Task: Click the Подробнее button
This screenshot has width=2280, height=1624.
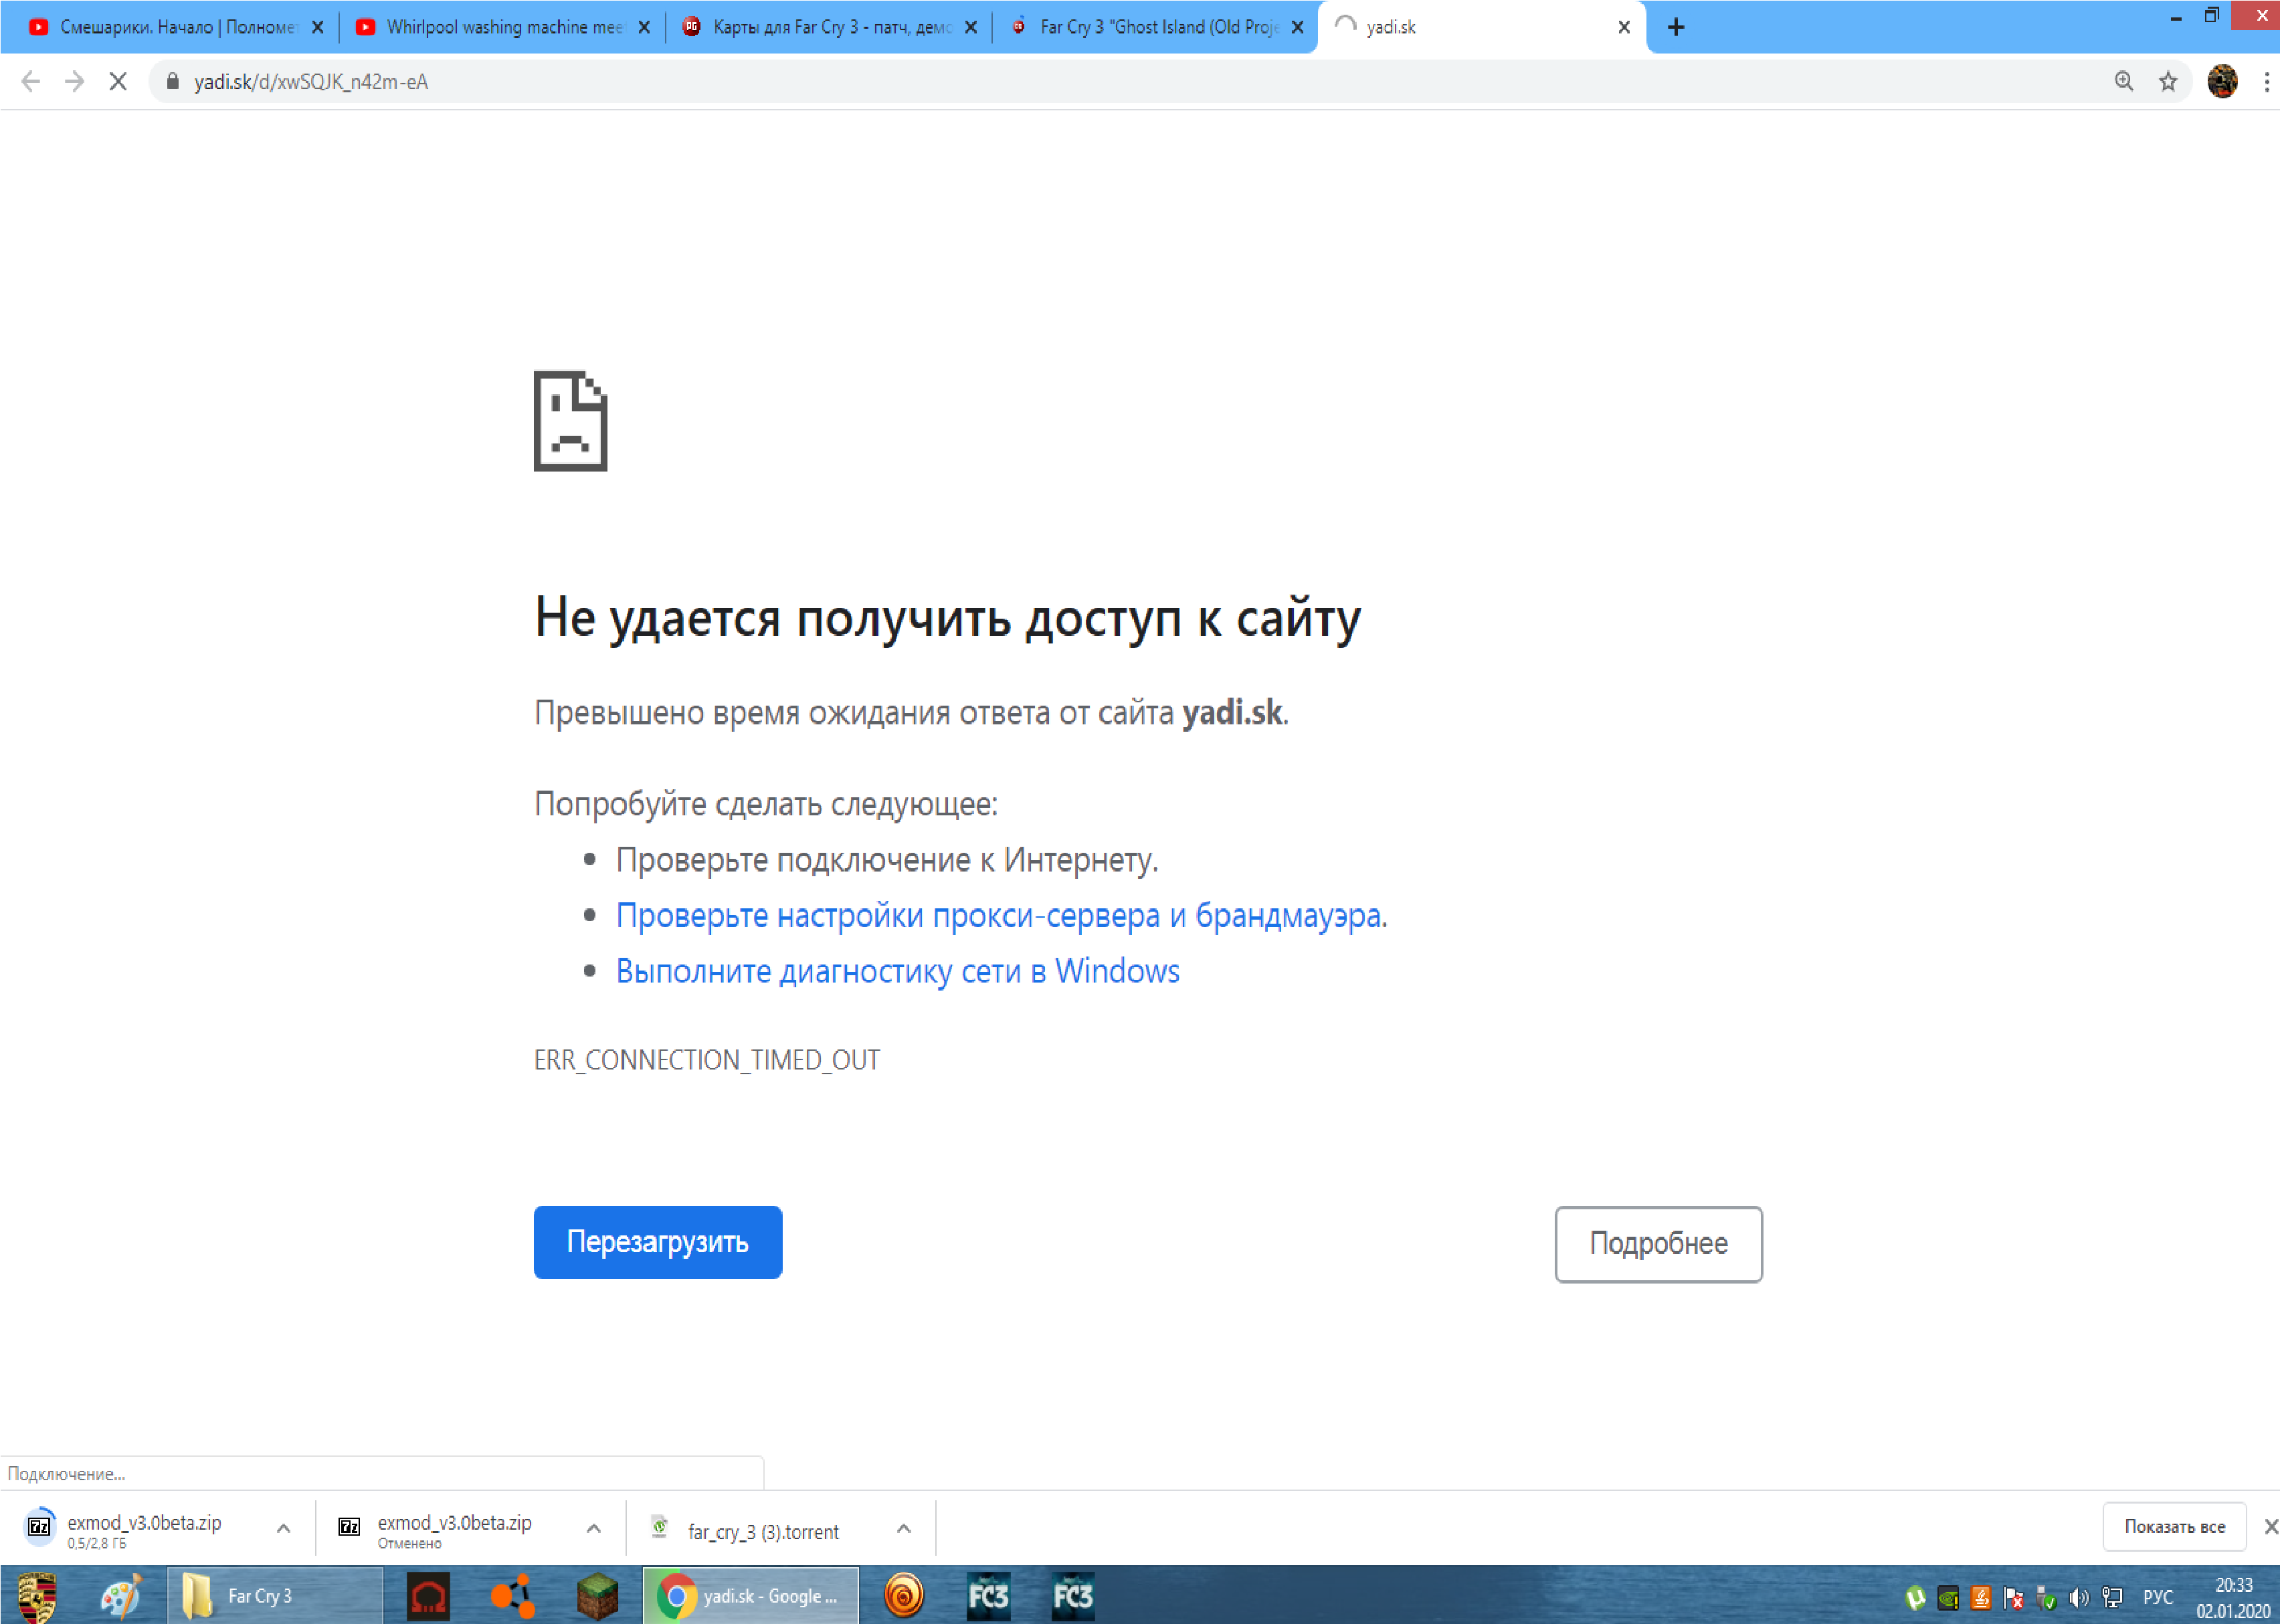Action: (1657, 1244)
